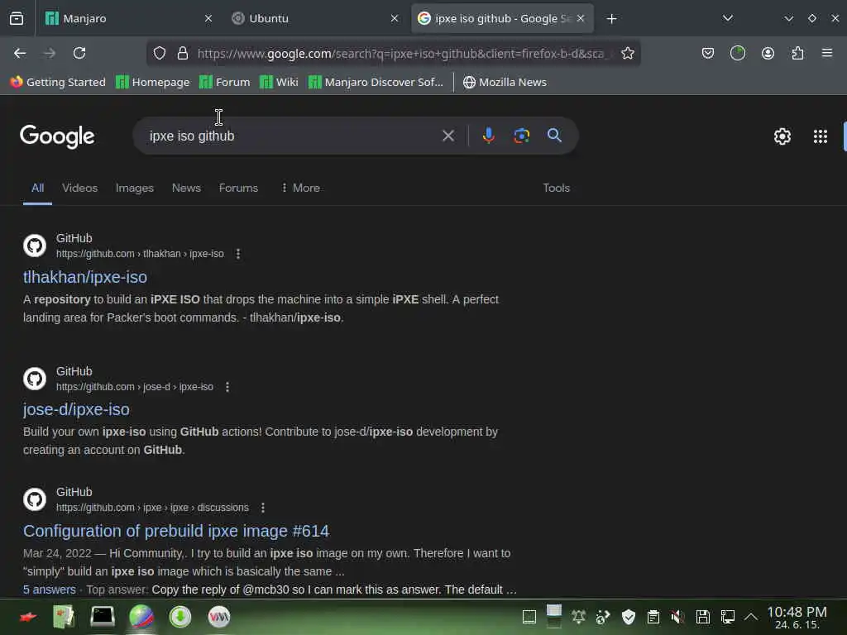Image resolution: width=847 pixels, height=635 pixels.
Task: Open options for ipxe discussions result
Action: click(x=263, y=508)
